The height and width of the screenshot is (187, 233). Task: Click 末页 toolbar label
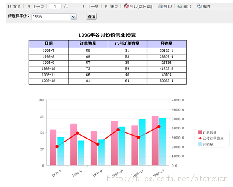tap(114, 7)
